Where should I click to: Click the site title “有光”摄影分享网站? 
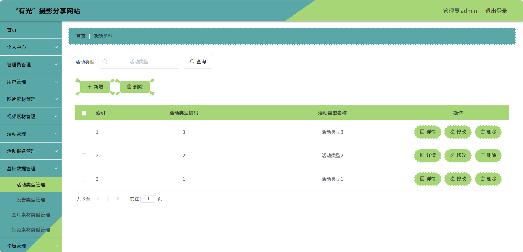click(x=47, y=11)
